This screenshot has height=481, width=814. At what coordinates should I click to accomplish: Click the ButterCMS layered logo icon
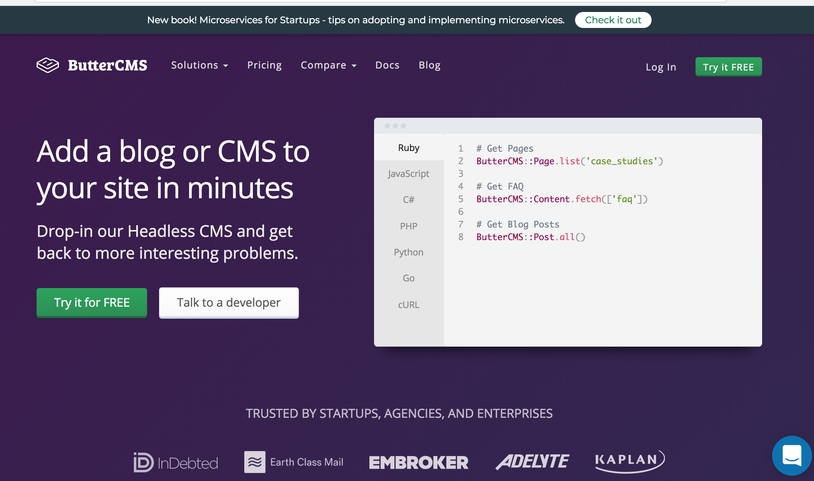coord(48,65)
